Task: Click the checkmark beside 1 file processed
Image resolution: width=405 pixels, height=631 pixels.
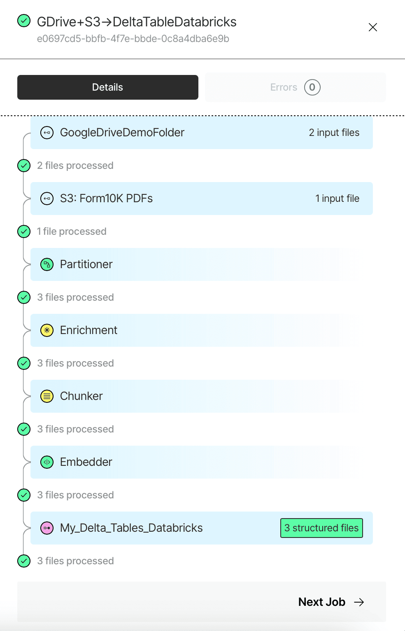Action: click(24, 231)
